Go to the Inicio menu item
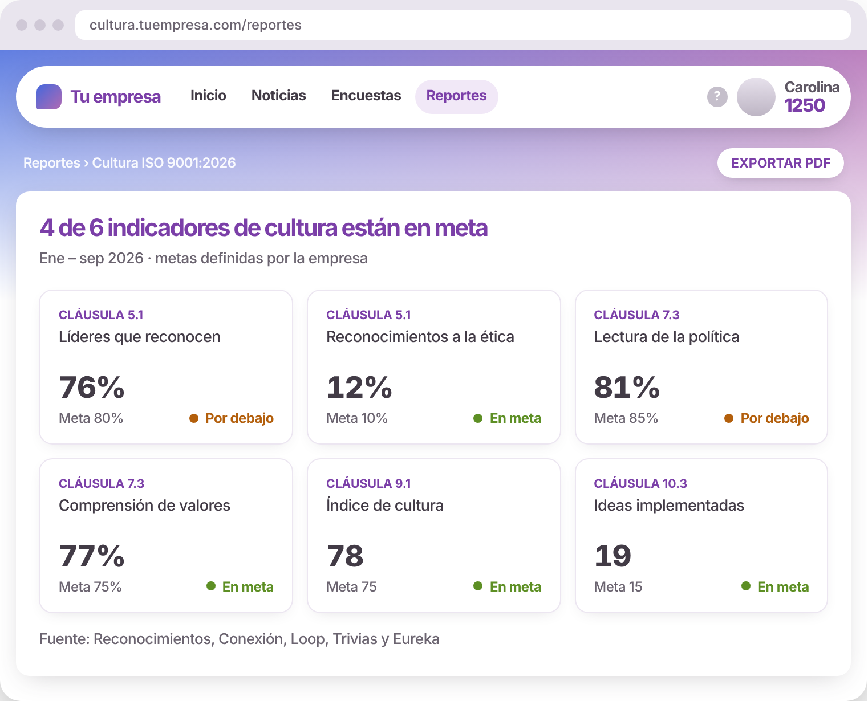This screenshot has height=701, width=868. pyautogui.click(x=208, y=96)
